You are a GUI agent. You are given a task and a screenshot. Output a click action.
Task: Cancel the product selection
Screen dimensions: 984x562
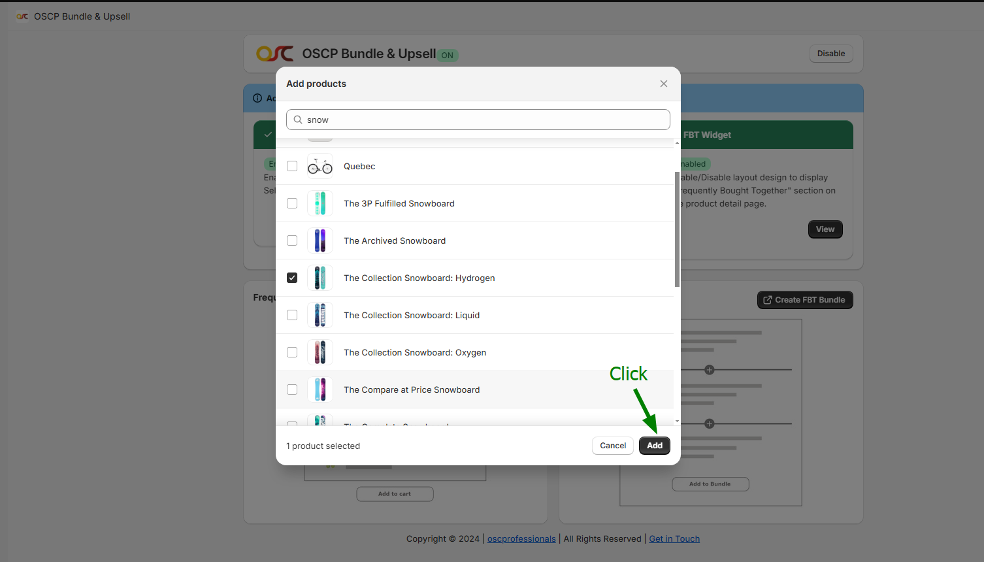(612, 446)
